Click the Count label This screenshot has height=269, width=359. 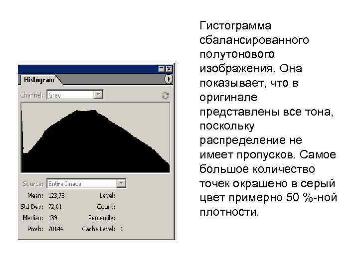click(x=106, y=207)
